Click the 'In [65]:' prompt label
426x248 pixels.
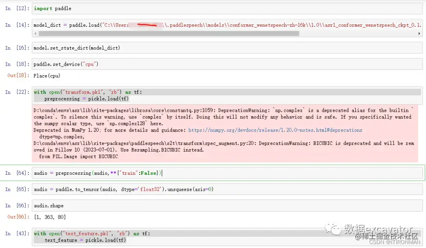click(x=17, y=189)
